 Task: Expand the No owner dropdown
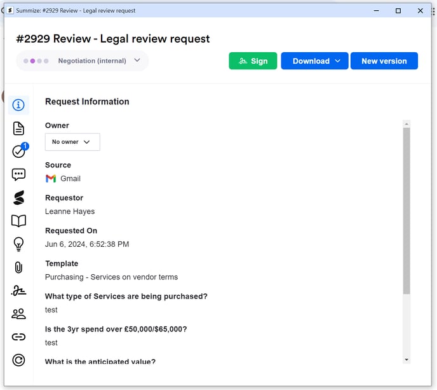click(x=72, y=142)
